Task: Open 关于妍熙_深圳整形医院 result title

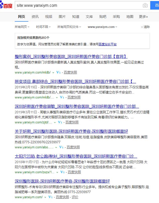Action: (71, 131)
